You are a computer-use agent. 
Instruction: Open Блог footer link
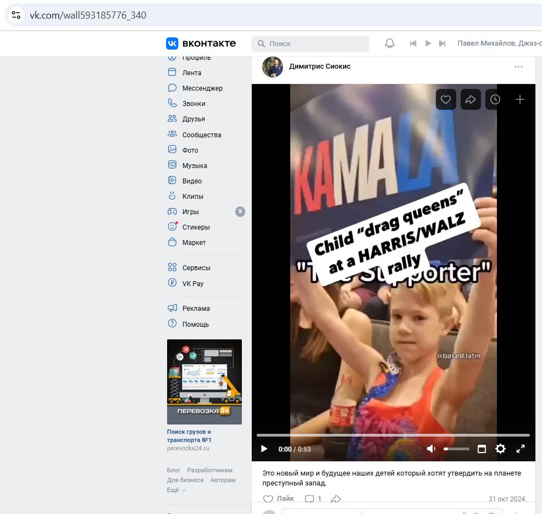tap(174, 470)
